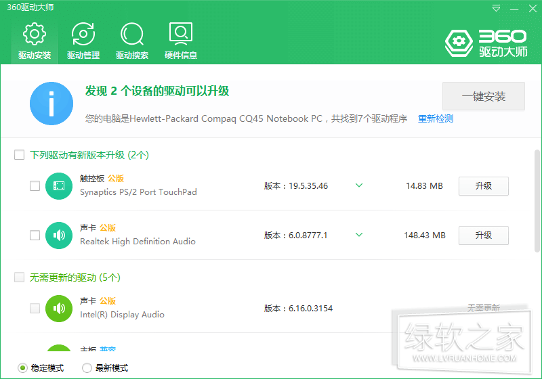The height and width of the screenshot is (379, 542).
Task: Open the 驱动搜索 search tab
Action: click(132, 41)
